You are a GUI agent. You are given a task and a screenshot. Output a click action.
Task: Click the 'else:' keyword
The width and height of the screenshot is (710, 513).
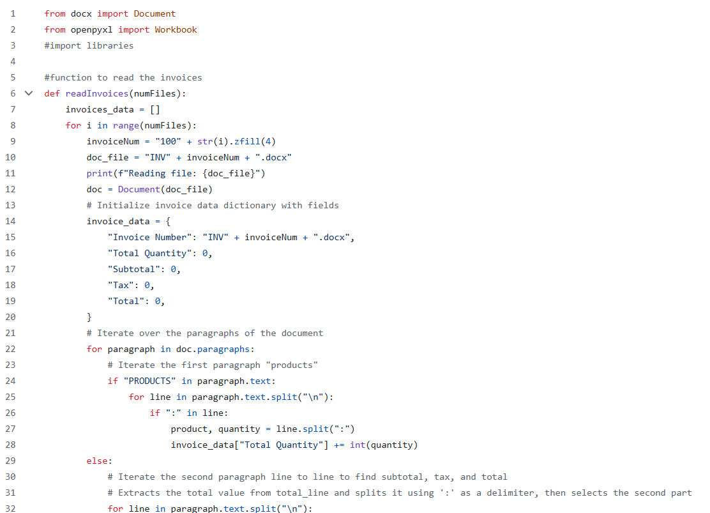pyautogui.click(x=99, y=461)
